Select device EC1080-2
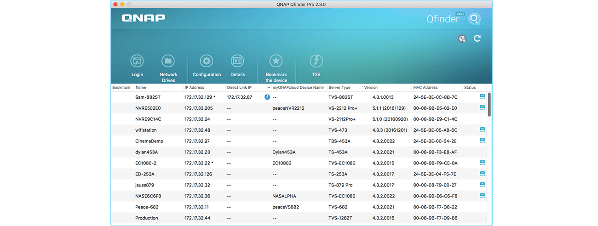Viewport: 598px width, 226px height. click(x=299, y=163)
